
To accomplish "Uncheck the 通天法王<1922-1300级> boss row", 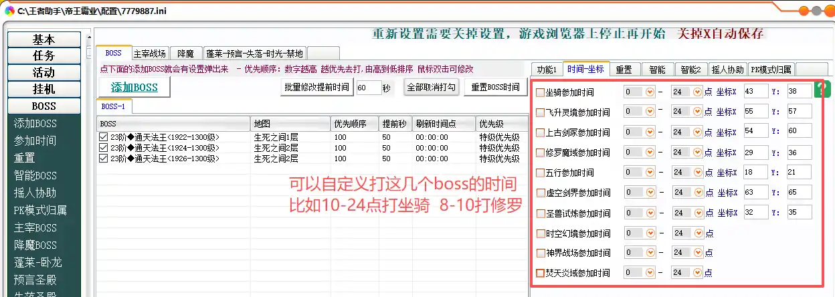I will (x=103, y=137).
